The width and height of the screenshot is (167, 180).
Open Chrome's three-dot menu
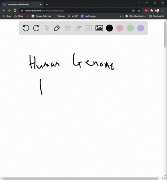(x=163, y=11)
